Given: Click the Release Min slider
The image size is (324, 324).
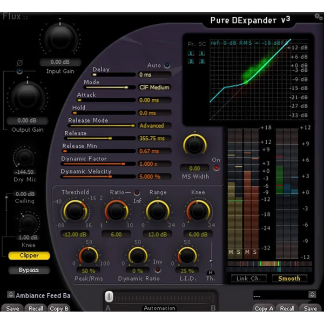Looking at the screenshot, I should pos(99,151).
